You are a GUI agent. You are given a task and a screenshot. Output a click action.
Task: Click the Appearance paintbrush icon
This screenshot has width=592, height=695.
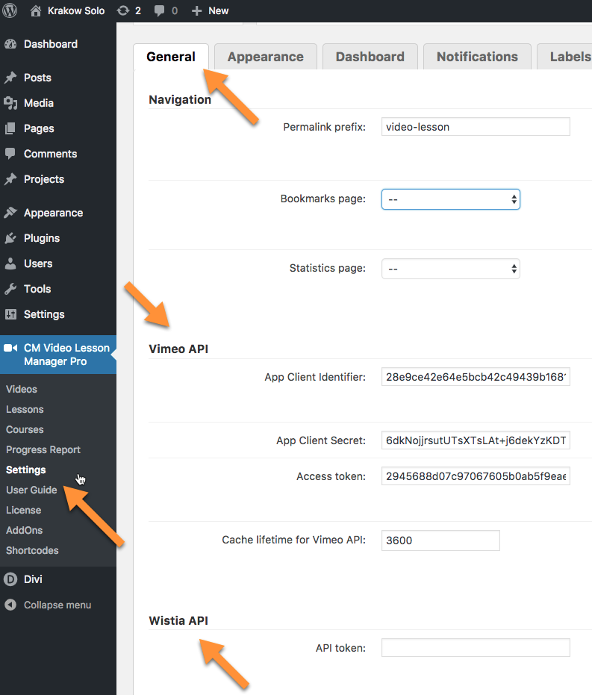tap(10, 213)
